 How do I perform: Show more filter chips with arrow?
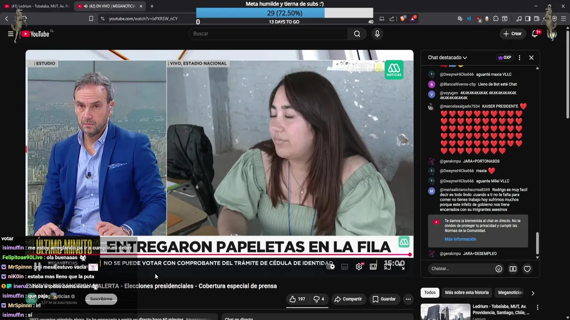[x=533, y=293]
